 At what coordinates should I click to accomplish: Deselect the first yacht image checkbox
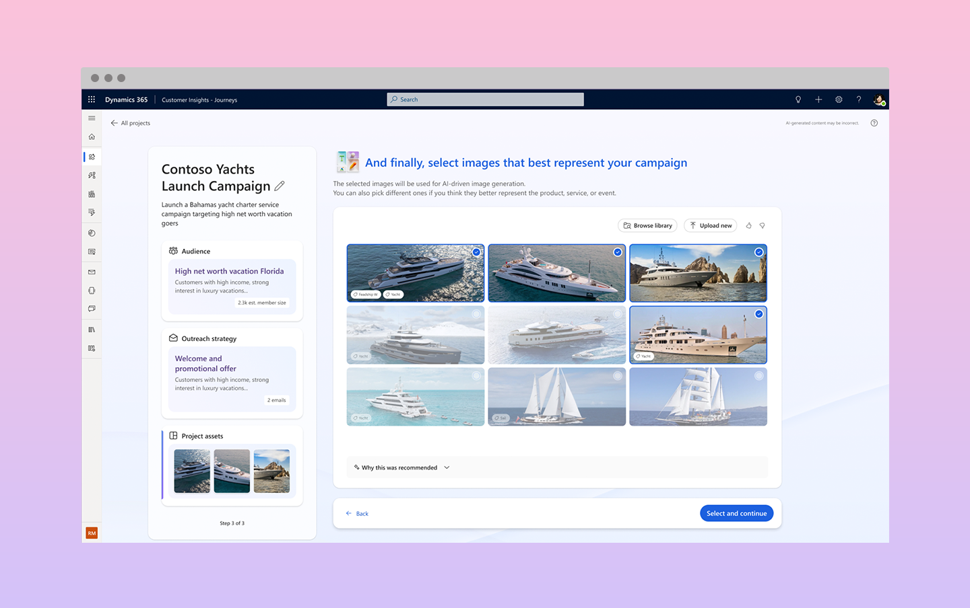pyautogui.click(x=476, y=252)
